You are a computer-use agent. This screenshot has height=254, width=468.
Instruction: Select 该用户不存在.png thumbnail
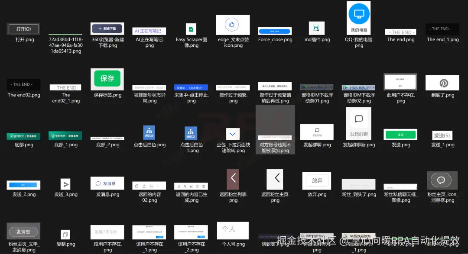click(107, 232)
